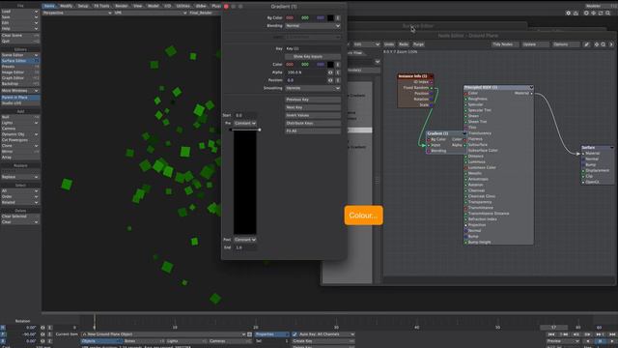Open the Edit dropdown in Node Editor toolbar

(x=367, y=44)
